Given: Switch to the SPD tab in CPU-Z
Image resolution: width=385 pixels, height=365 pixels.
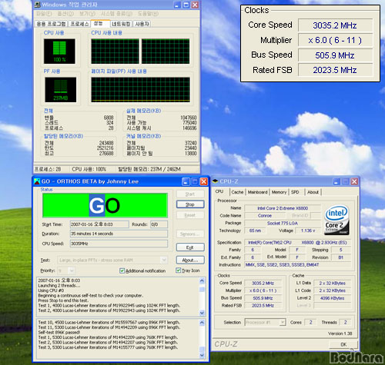Looking at the screenshot, I should [295, 192].
